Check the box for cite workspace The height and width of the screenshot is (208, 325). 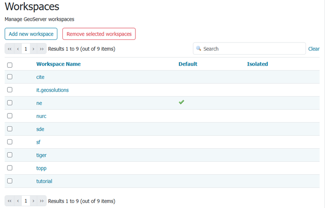(x=10, y=77)
